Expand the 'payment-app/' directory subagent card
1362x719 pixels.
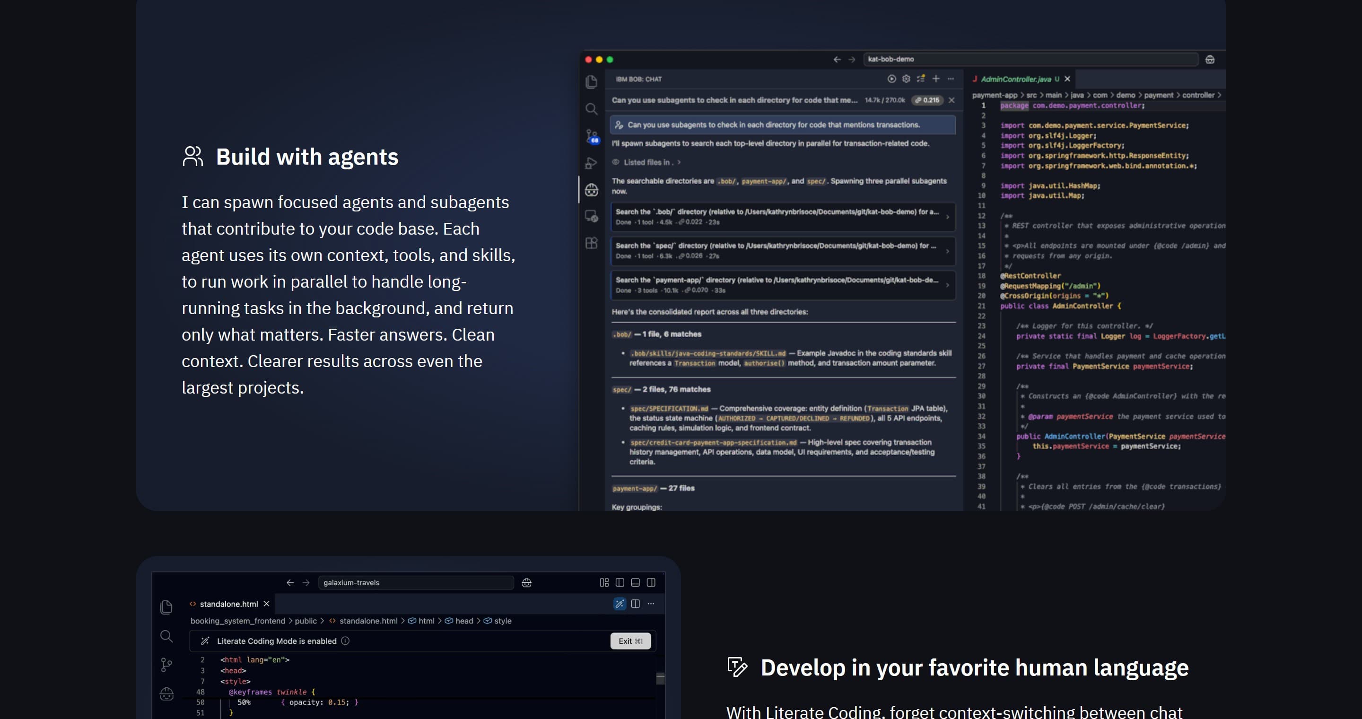pos(783,285)
